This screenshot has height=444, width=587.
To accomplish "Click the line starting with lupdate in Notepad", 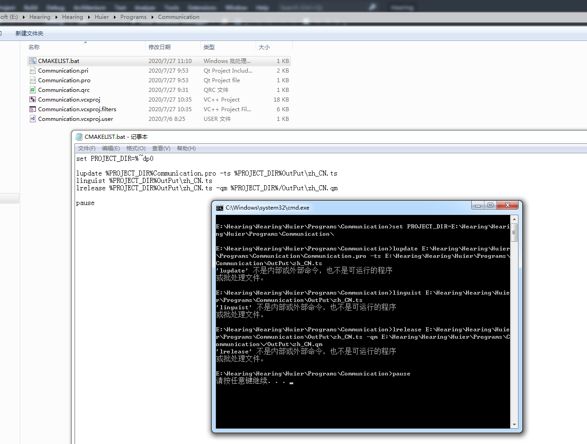I will [x=207, y=173].
